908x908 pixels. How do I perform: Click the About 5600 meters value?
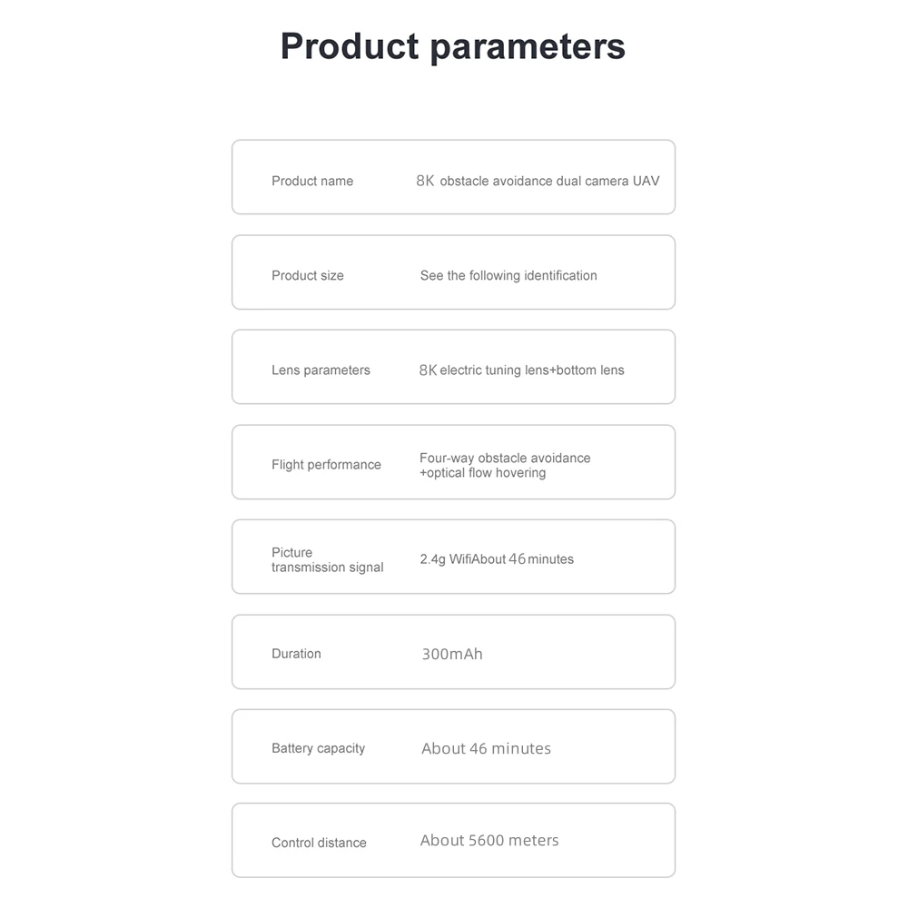point(489,840)
